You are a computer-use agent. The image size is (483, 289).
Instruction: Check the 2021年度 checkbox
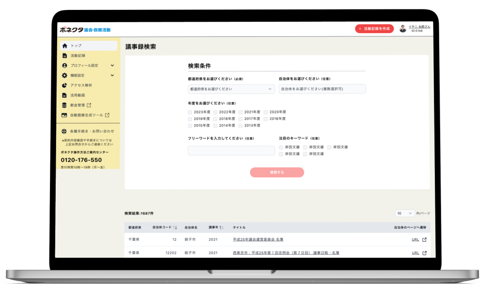(x=241, y=112)
